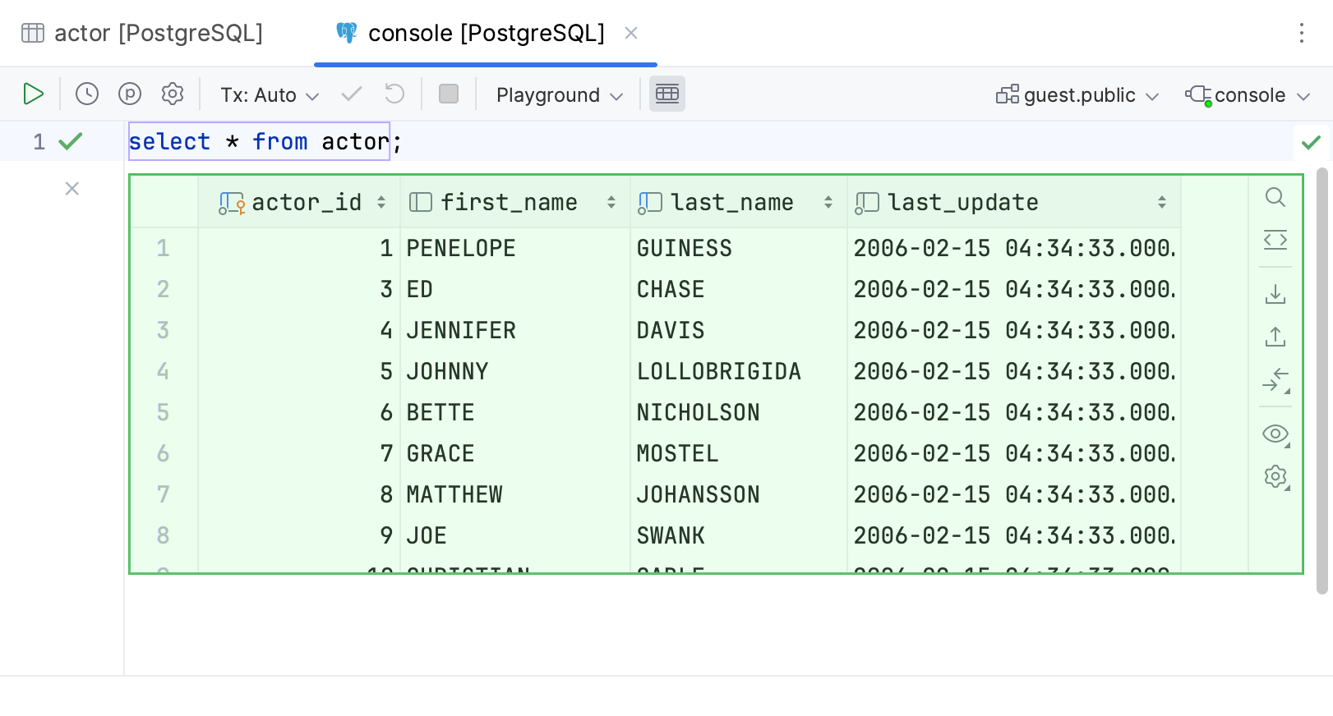
Task: Run the query with the Execute button
Action: 33,94
